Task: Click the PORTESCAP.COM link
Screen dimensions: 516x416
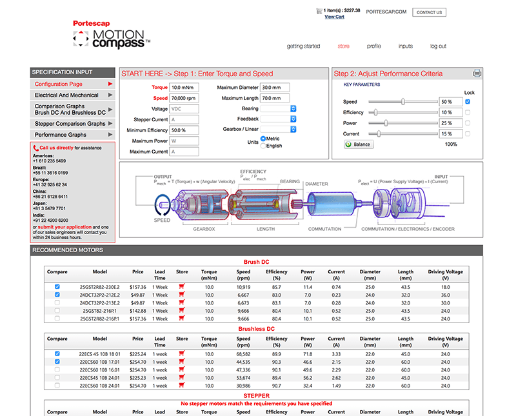Action: pyautogui.click(x=386, y=12)
